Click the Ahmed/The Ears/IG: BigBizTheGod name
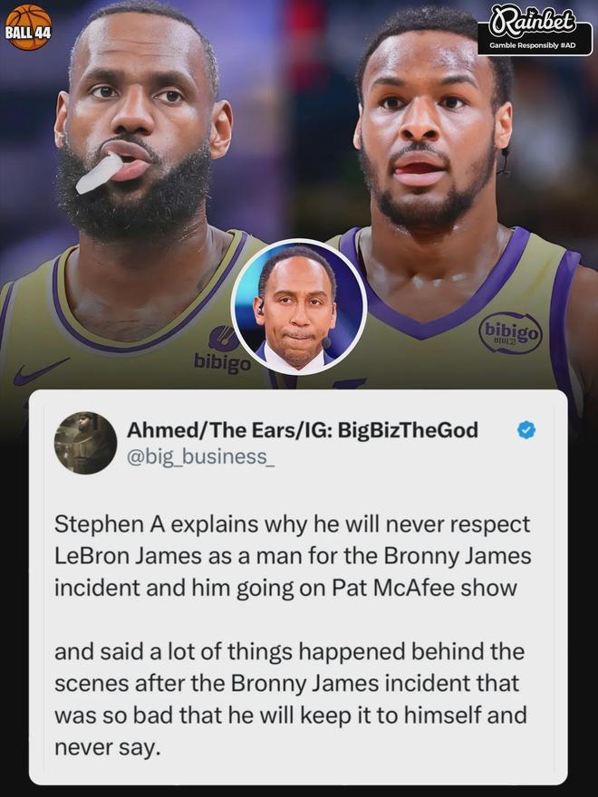 click(302, 431)
